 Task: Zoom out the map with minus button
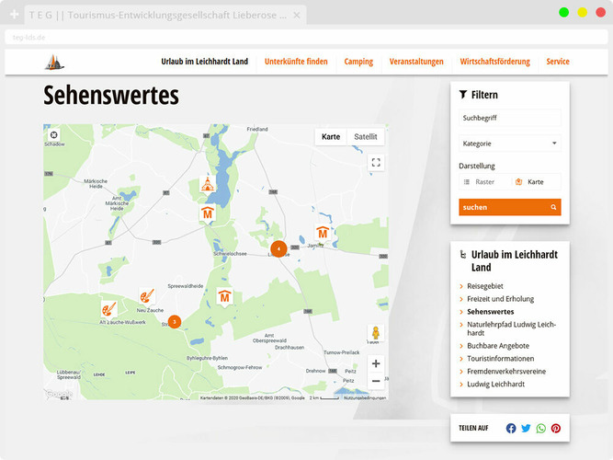375,381
